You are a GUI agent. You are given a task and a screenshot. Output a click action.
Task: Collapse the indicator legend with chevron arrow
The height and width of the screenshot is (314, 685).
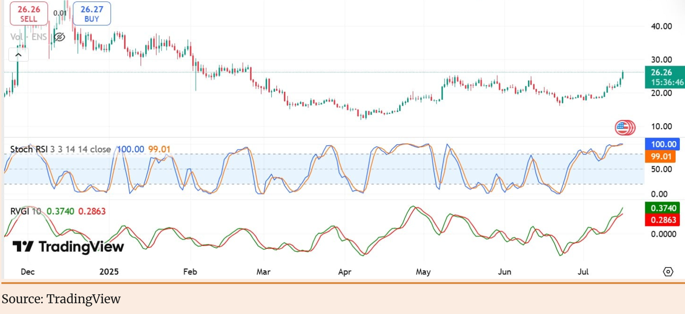(x=19, y=55)
